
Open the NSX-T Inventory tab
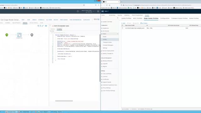tap(127, 15)
